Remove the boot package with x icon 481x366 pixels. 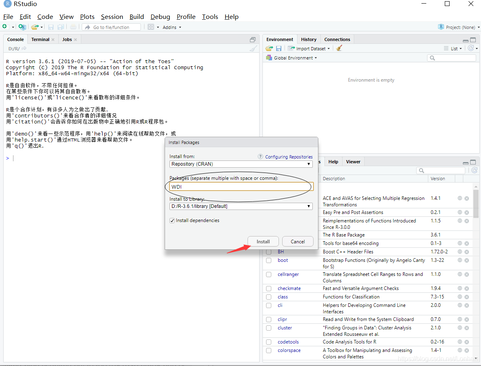tap(467, 260)
